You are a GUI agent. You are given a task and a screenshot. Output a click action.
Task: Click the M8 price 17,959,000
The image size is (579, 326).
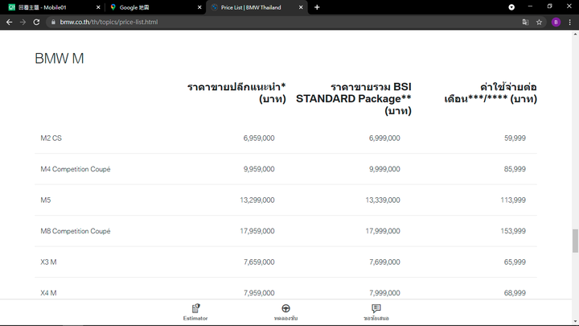coord(257,231)
